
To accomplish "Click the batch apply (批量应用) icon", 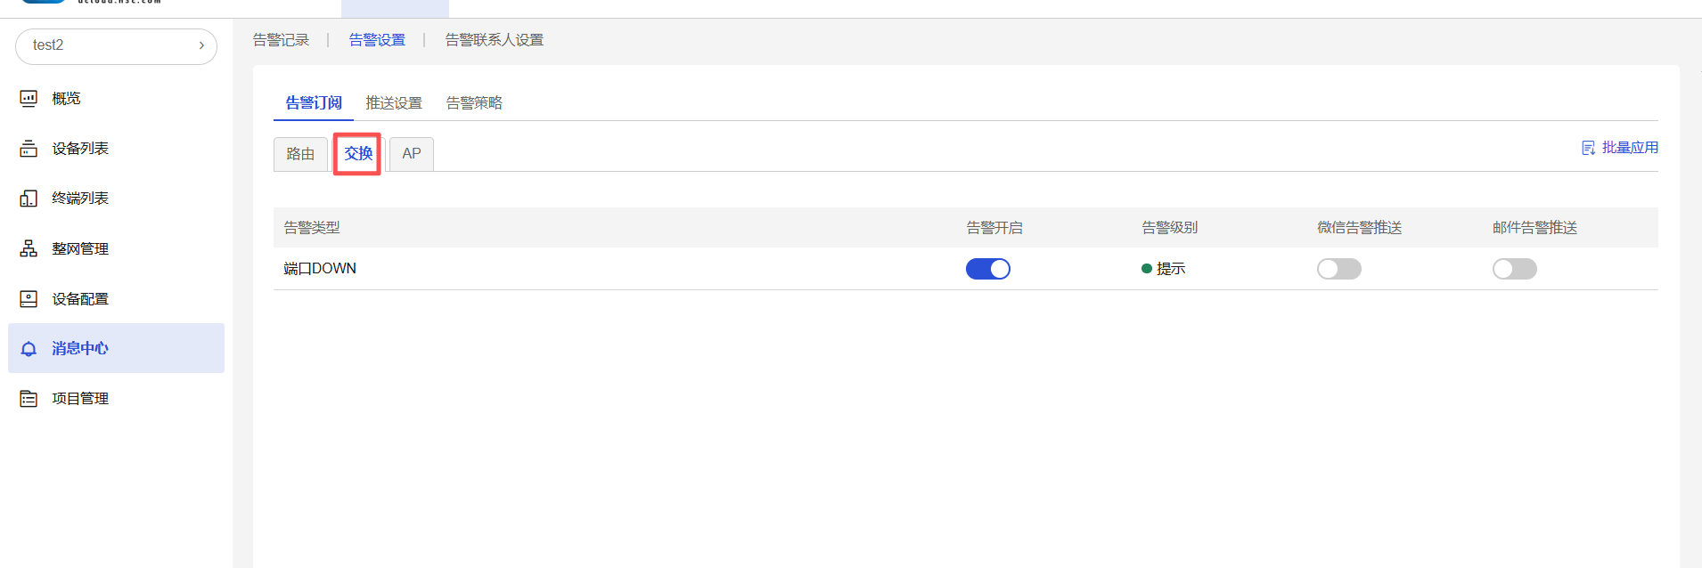I will click(x=1588, y=148).
